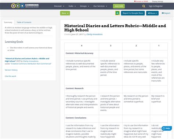Screen dimensions: 174x139
Task: Click the green download icon button
Action: 117,13
